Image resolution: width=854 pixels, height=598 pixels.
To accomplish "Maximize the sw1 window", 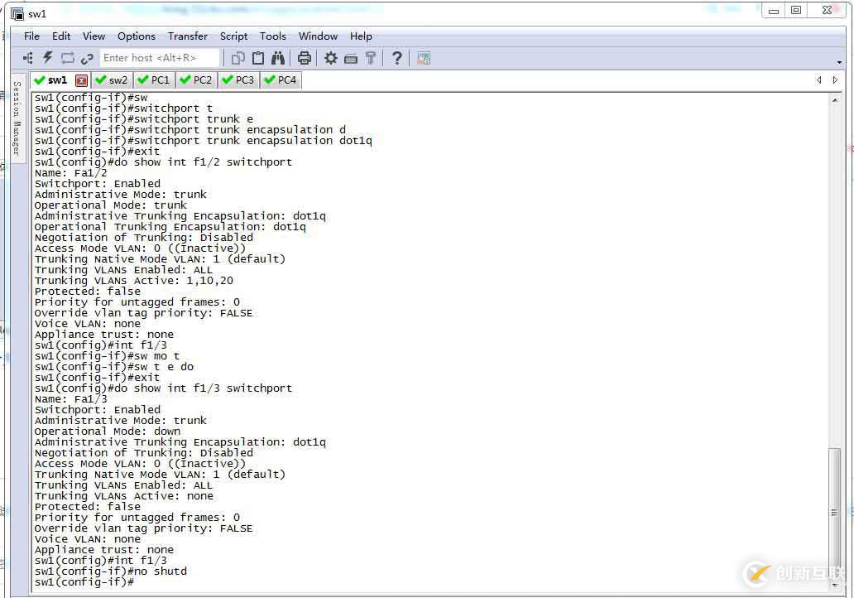I will (x=796, y=11).
